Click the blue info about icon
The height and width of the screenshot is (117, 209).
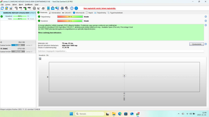pyautogui.click(x=76, y=8)
